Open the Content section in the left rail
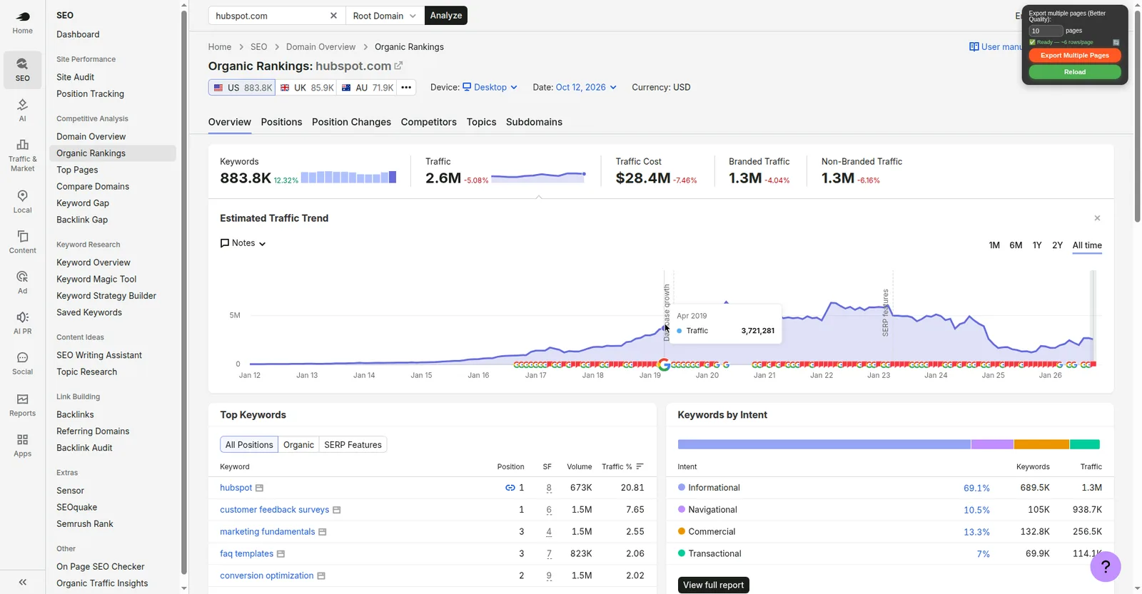The height and width of the screenshot is (594, 1142). pos(22,242)
